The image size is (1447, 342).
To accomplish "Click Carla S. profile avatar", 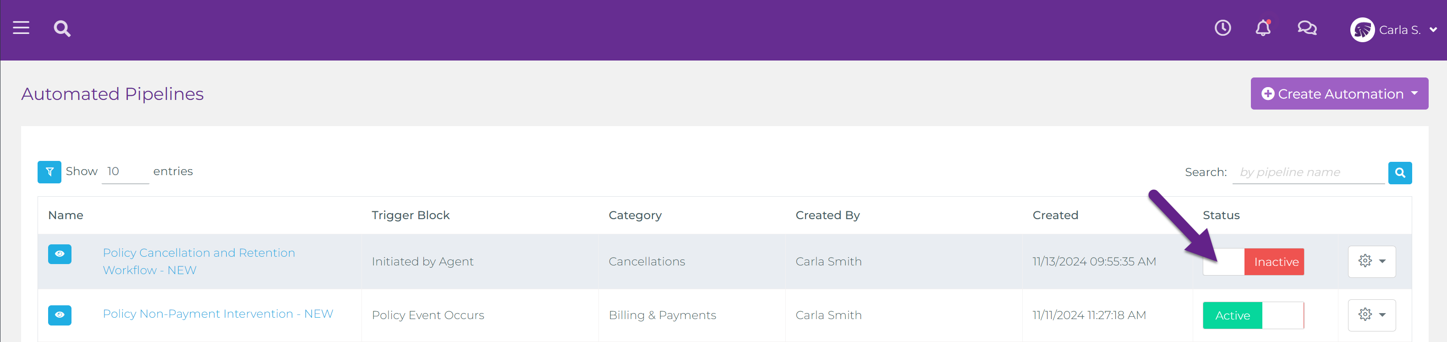I will pyautogui.click(x=1362, y=30).
